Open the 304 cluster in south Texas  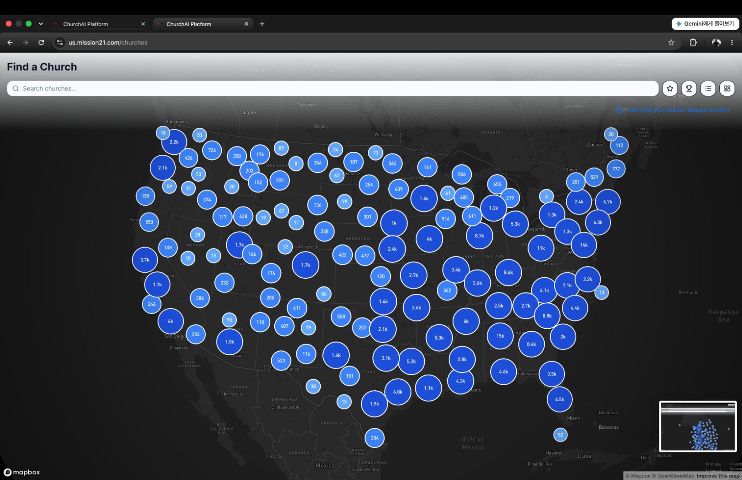click(x=375, y=438)
